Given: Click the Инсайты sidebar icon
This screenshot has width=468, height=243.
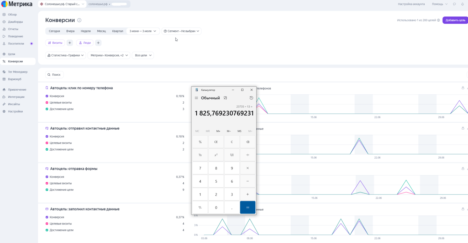Looking at the screenshot, I should (x=4, y=104).
